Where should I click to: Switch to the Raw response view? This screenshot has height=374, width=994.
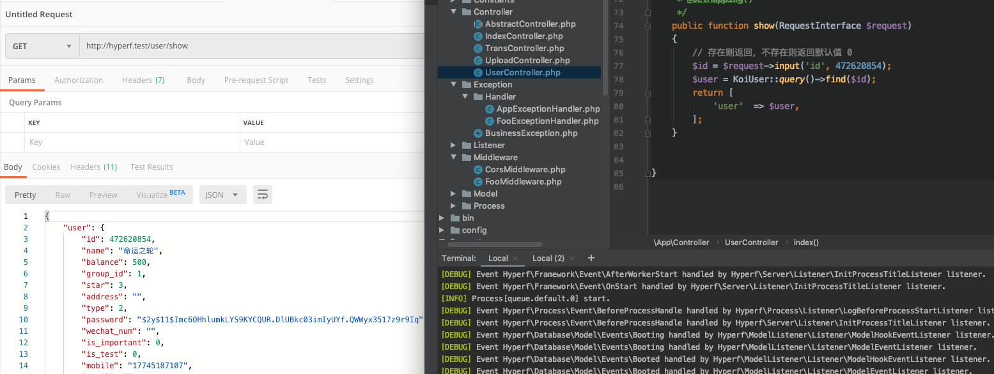[x=62, y=195]
